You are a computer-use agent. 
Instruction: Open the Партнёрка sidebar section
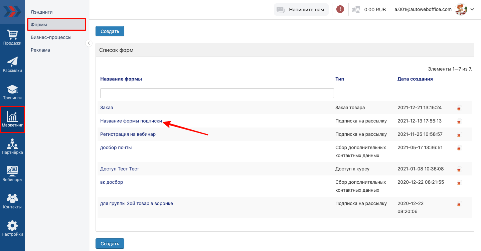(12, 147)
